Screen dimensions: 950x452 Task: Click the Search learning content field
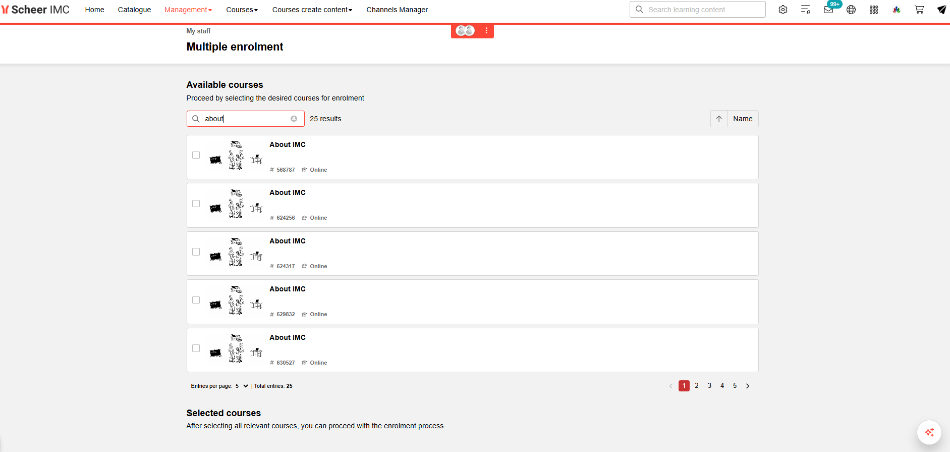coord(698,10)
